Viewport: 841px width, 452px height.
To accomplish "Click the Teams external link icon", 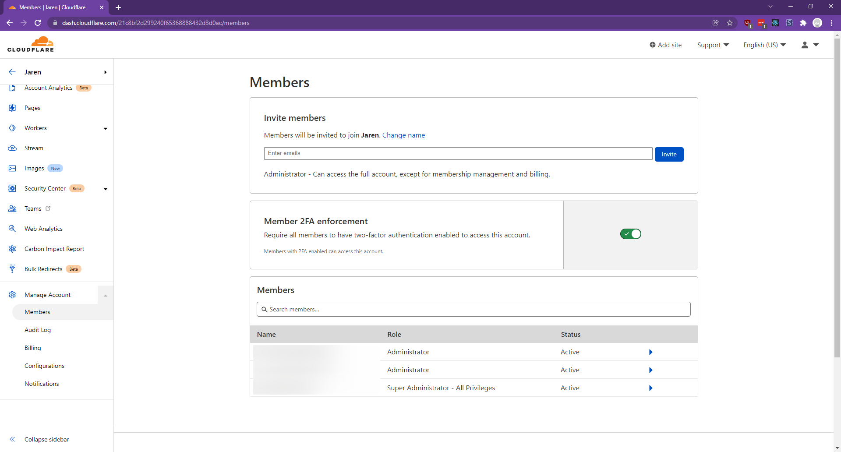I will click(x=48, y=208).
